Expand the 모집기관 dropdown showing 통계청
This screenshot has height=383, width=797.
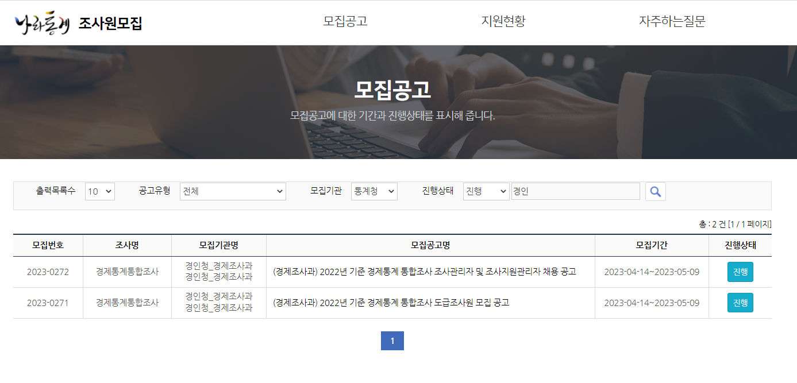point(374,191)
